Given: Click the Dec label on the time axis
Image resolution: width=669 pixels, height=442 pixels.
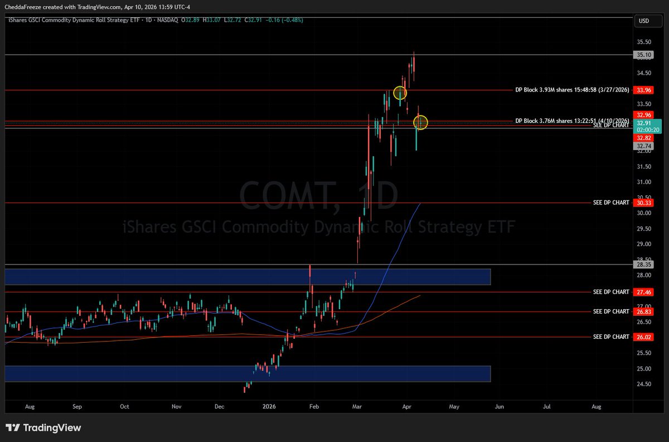Looking at the screenshot, I should (219, 407).
